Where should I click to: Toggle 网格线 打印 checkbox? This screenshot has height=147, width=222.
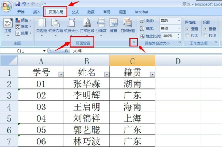pyautogui.click(x=188, y=35)
